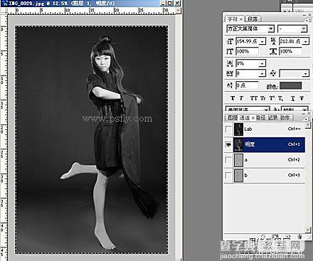Show the a channel visibility
313x261 pixels.
[x=228, y=160]
